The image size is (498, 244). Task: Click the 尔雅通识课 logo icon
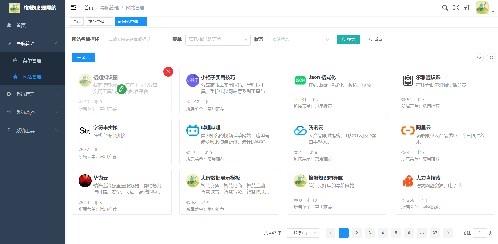[408, 80]
